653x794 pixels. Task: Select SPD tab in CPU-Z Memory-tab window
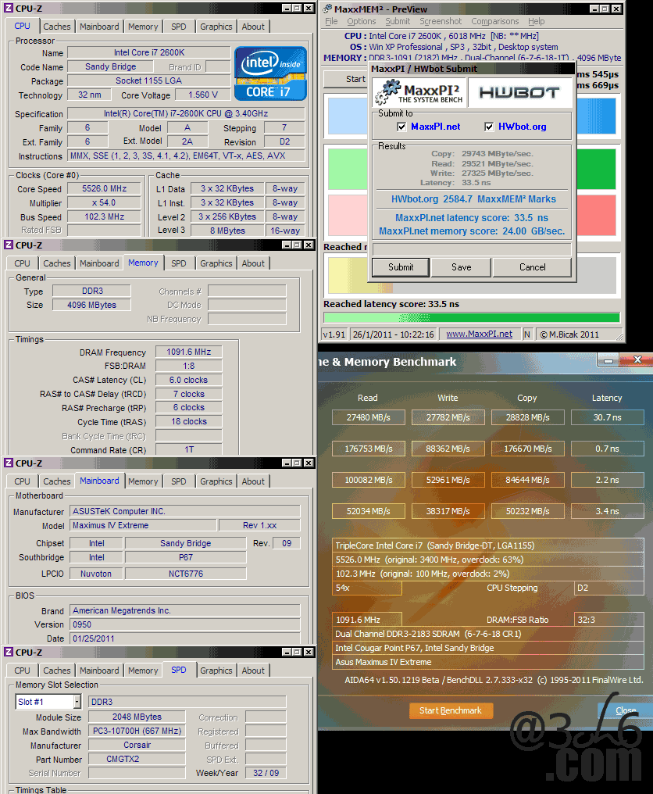[x=178, y=263]
